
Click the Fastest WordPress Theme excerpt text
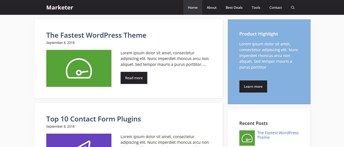click(x=165, y=59)
